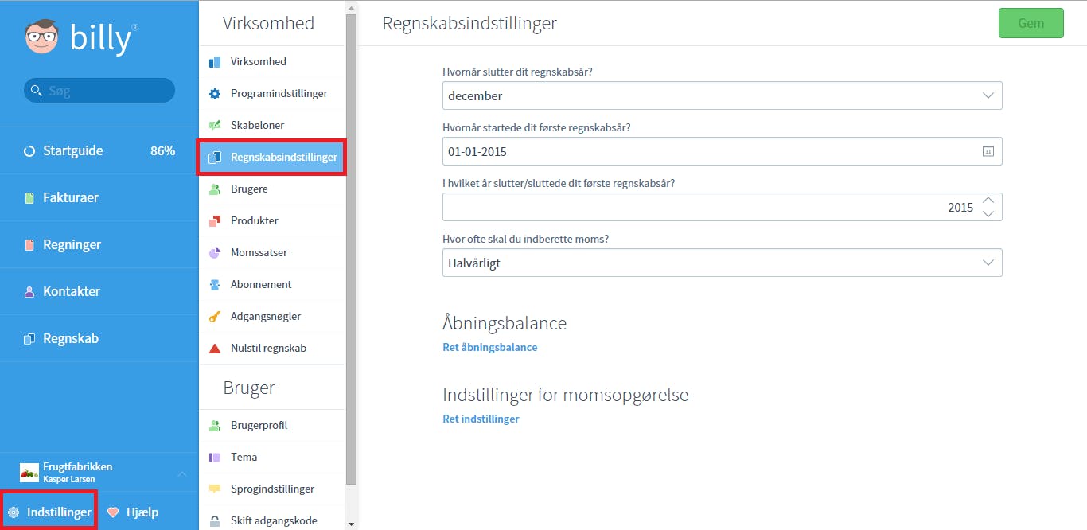Image resolution: width=1087 pixels, height=530 pixels.
Task: Click the Sprogindstillinger speech bubble icon
Action: 214,489
